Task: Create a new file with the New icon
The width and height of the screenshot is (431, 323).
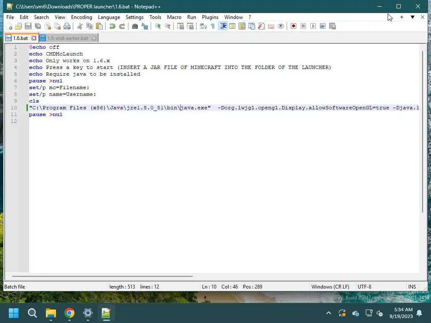Action: 9,26
